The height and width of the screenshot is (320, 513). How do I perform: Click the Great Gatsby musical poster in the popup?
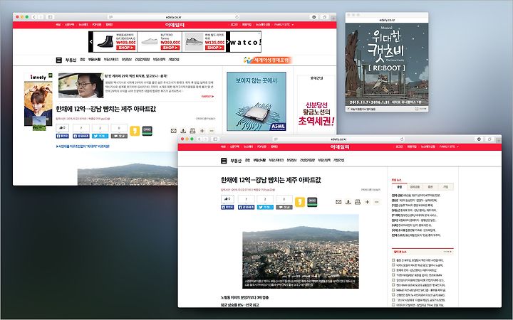click(x=387, y=64)
